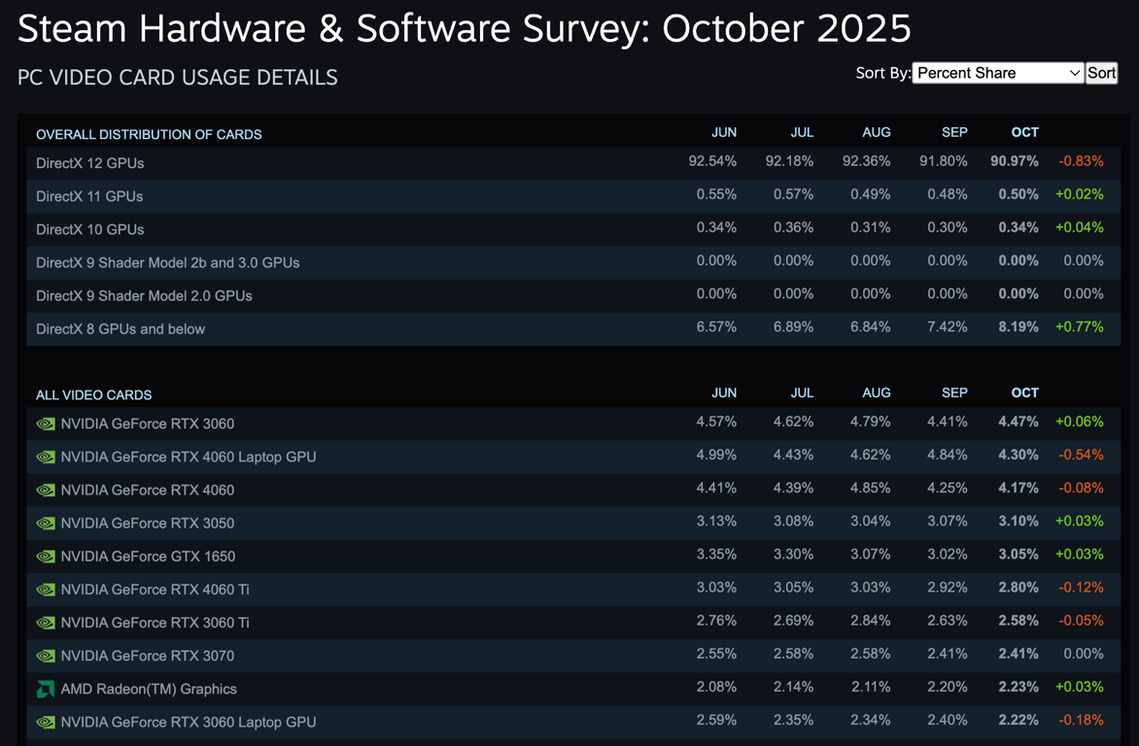Viewport: 1139px width, 746px height.
Task: Select the JUN column header
Action: click(x=724, y=132)
